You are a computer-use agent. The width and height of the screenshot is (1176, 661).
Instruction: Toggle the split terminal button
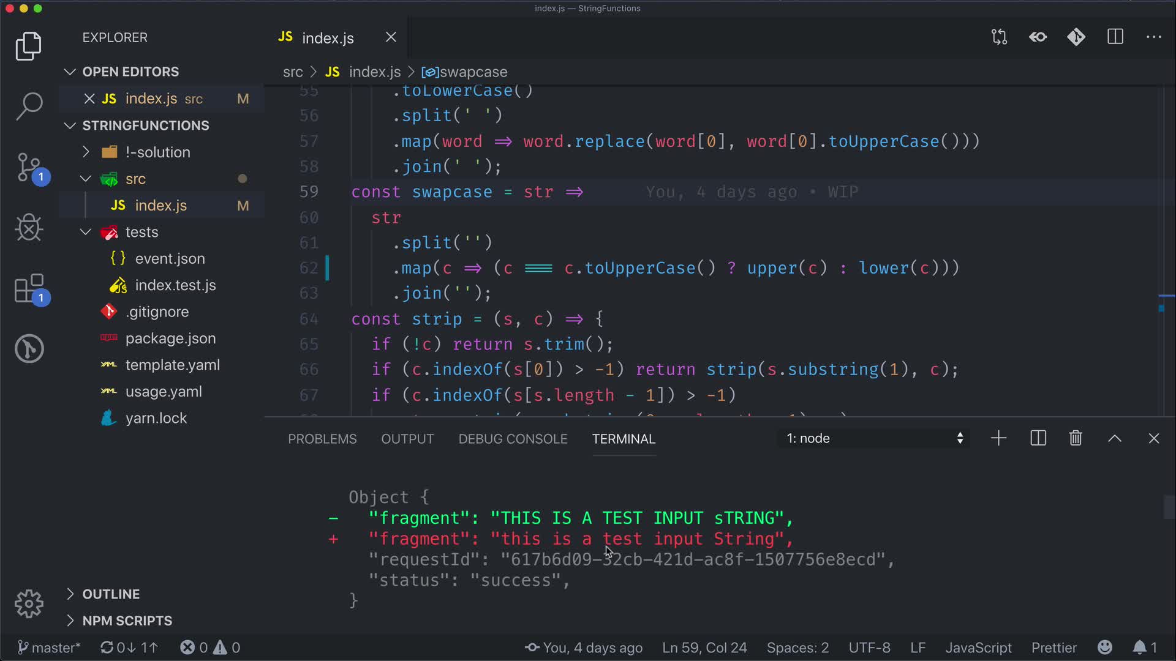(x=1038, y=438)
